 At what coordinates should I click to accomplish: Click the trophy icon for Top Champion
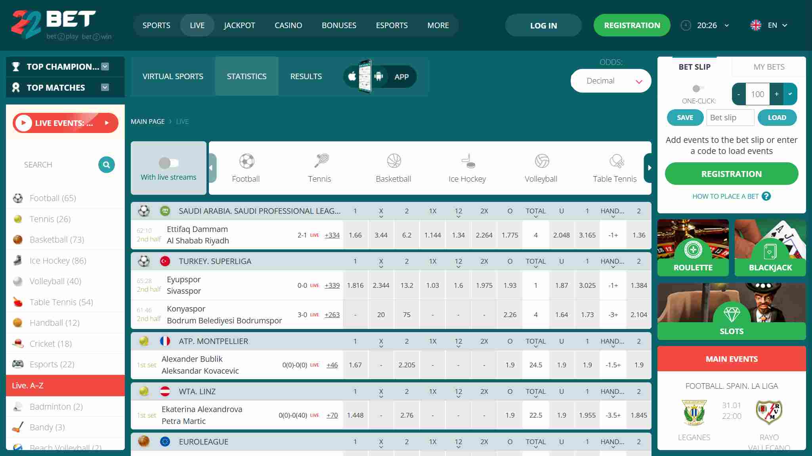[16, 66]
